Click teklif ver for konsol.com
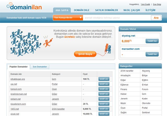Screen dimensions: 167x116 click(x=104, y=89)
